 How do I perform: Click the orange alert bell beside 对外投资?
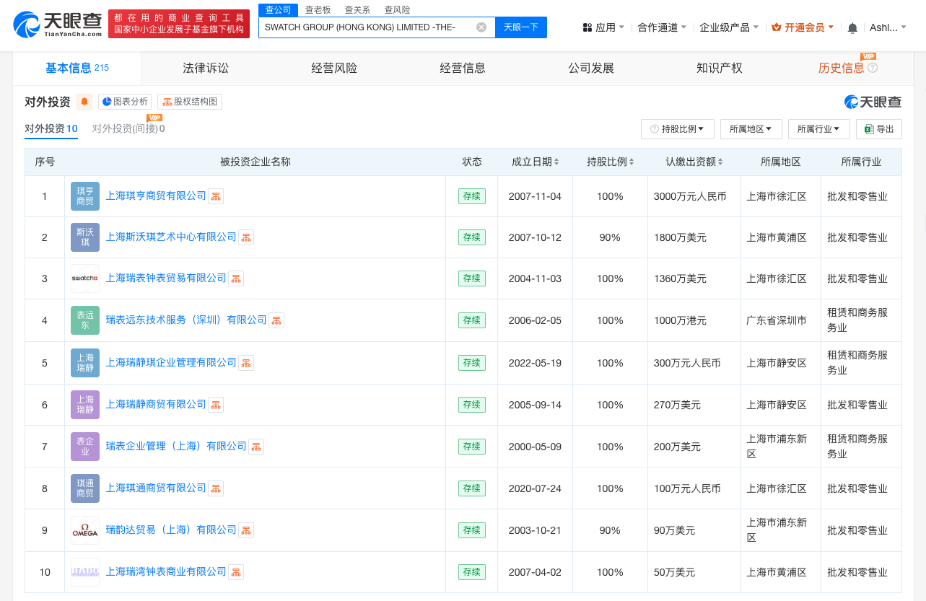tap(84, 102)
